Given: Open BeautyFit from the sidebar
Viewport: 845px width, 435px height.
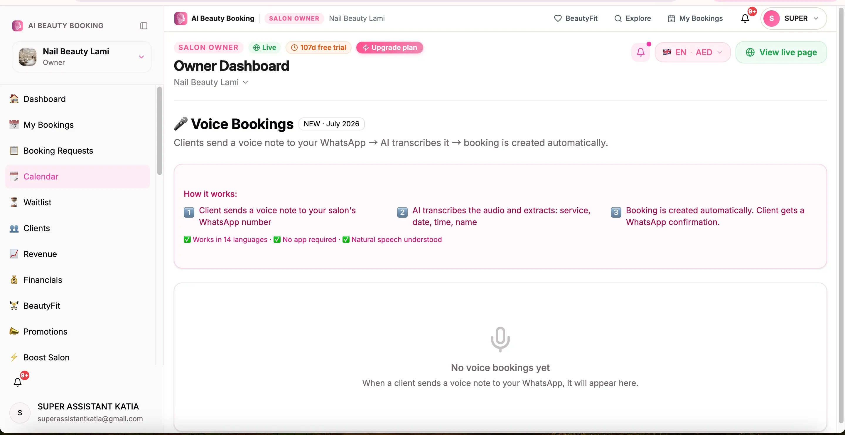Looking at the screenshot, I should [77, 306].
